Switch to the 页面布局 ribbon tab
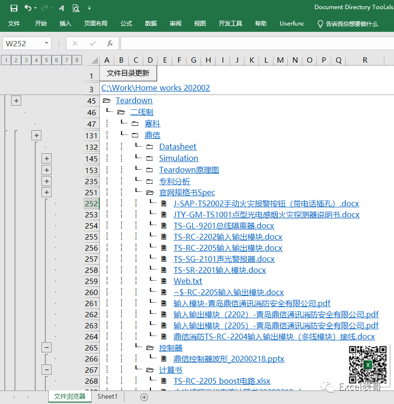This screenshot has height=404, width=394. click(x=95, y=24)
